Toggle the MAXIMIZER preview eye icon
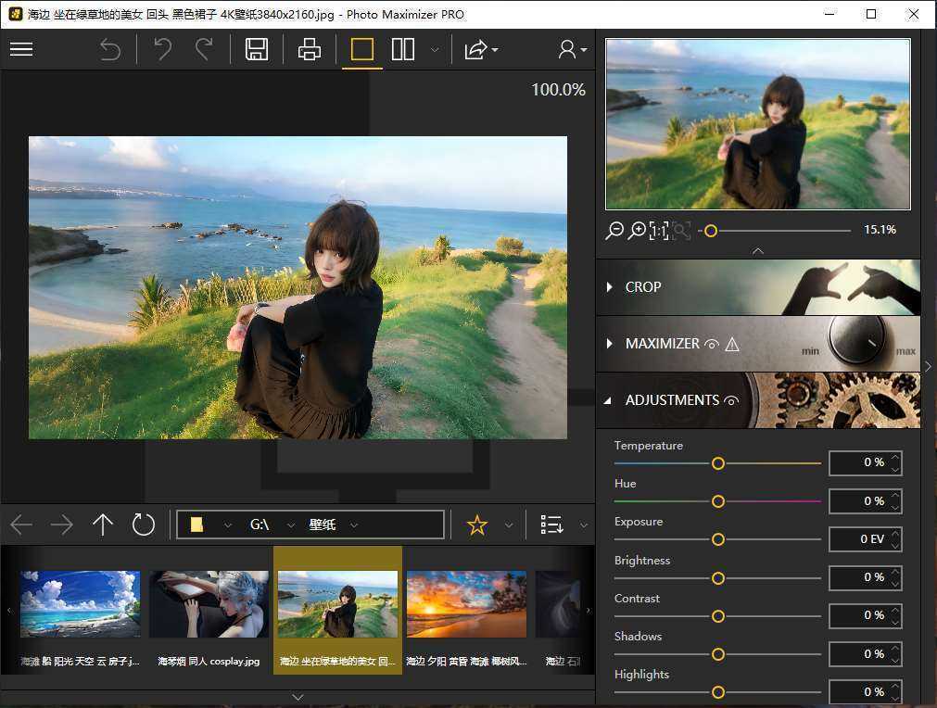Viewport: 937px width, 708px height. [x=711, y=343]
